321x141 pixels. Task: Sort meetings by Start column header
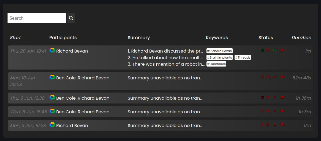click(x=15, y=38)
